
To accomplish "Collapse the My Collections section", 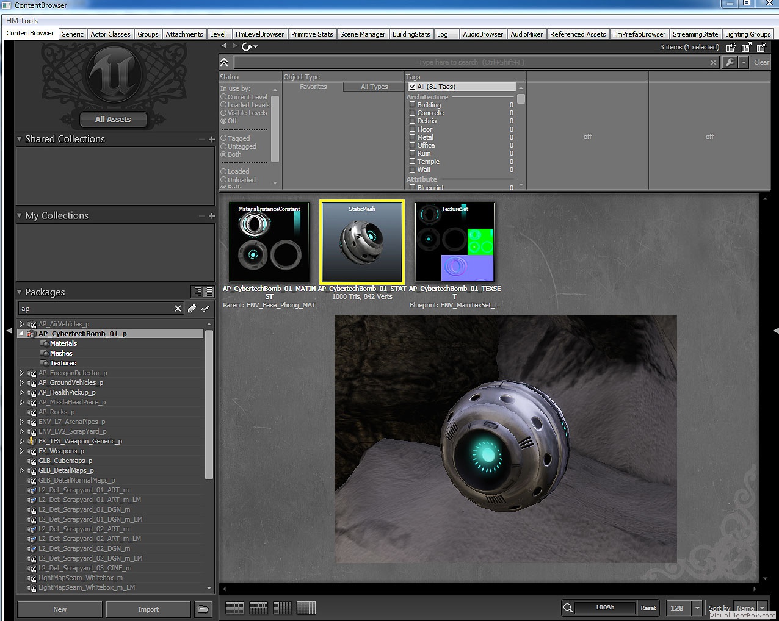I will pos(20,215).
